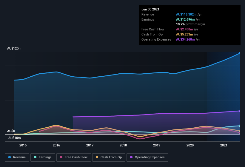Toggle the Cash From Op legend button
The height and width of the screenshot is (167, 245).
point(109,157)
